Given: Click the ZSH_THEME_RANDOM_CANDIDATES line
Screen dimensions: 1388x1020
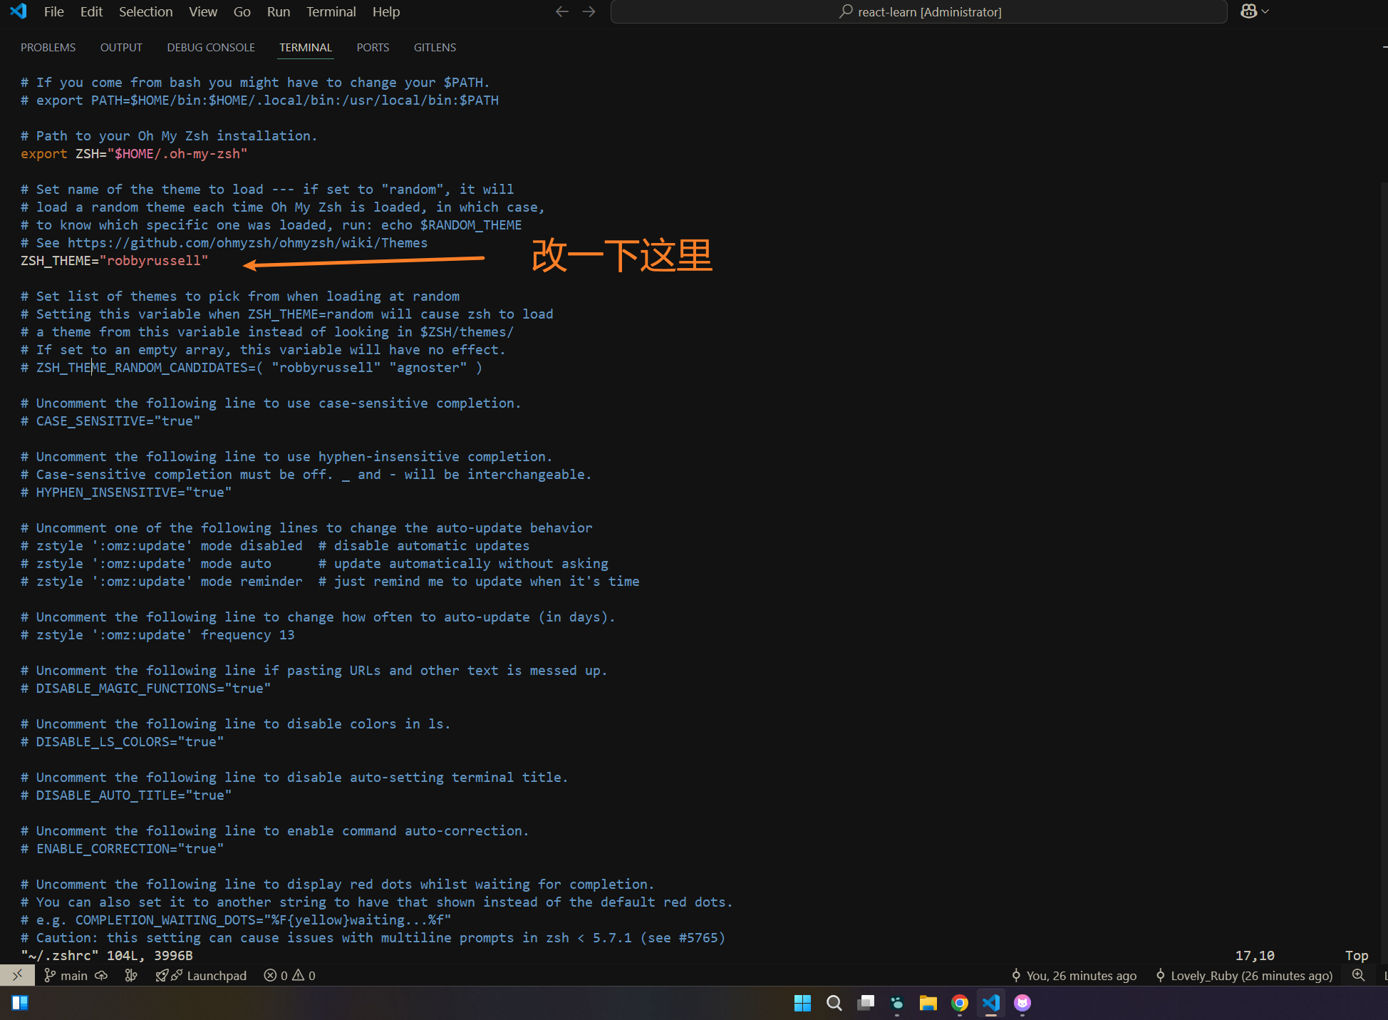Looking at the screenshot, I should point(252,368).
